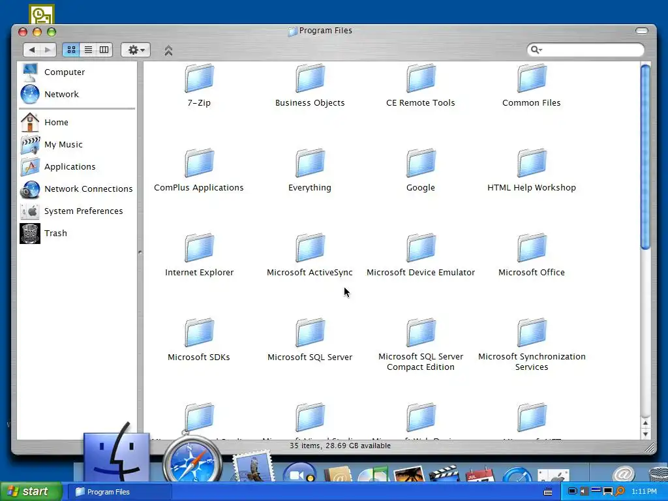Switch to icon view
The width and height of the screenshot is (668, 501).
pos(71,50)
